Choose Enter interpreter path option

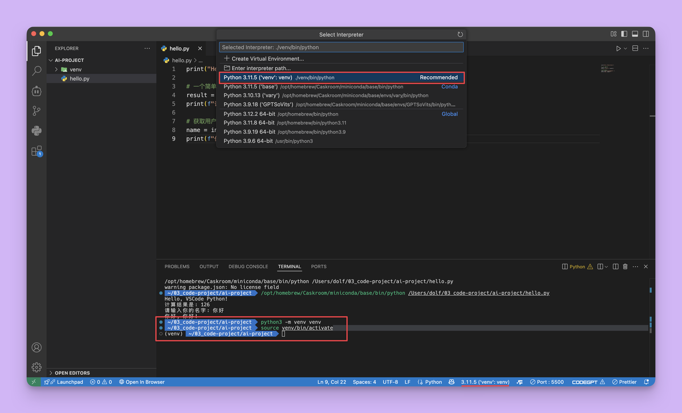(x=342, y=68)
